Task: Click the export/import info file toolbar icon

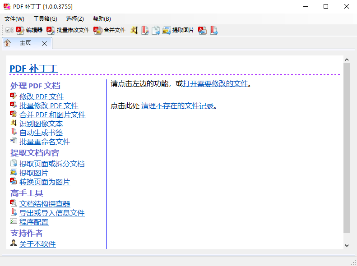Action: coord(214,30)
